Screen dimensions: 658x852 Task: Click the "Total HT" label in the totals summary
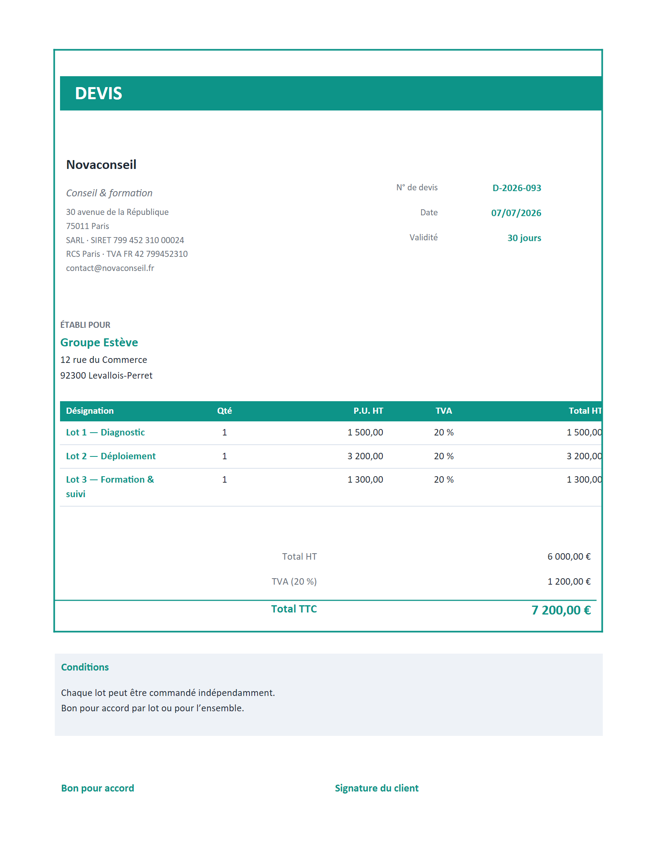tap(299, 557)
